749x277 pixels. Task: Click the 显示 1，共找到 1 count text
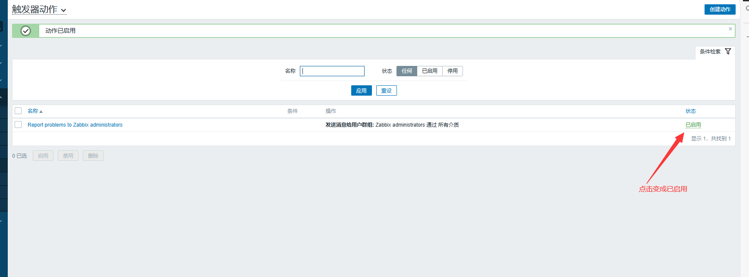(711, 139)
